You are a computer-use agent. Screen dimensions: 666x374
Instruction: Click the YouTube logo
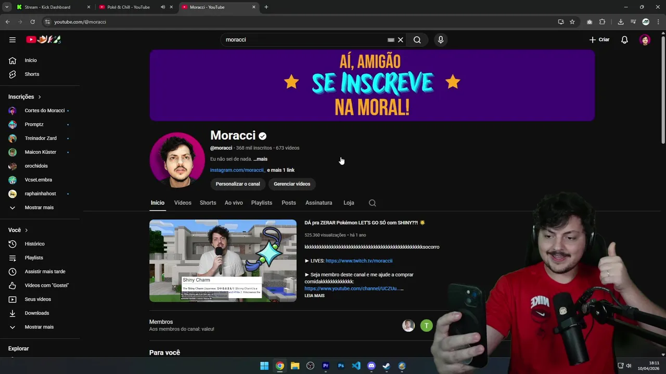44,39
